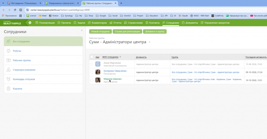267x139 pixels.
Task: Open the Synology bookmarks folder
Action: tap(67, 16)
